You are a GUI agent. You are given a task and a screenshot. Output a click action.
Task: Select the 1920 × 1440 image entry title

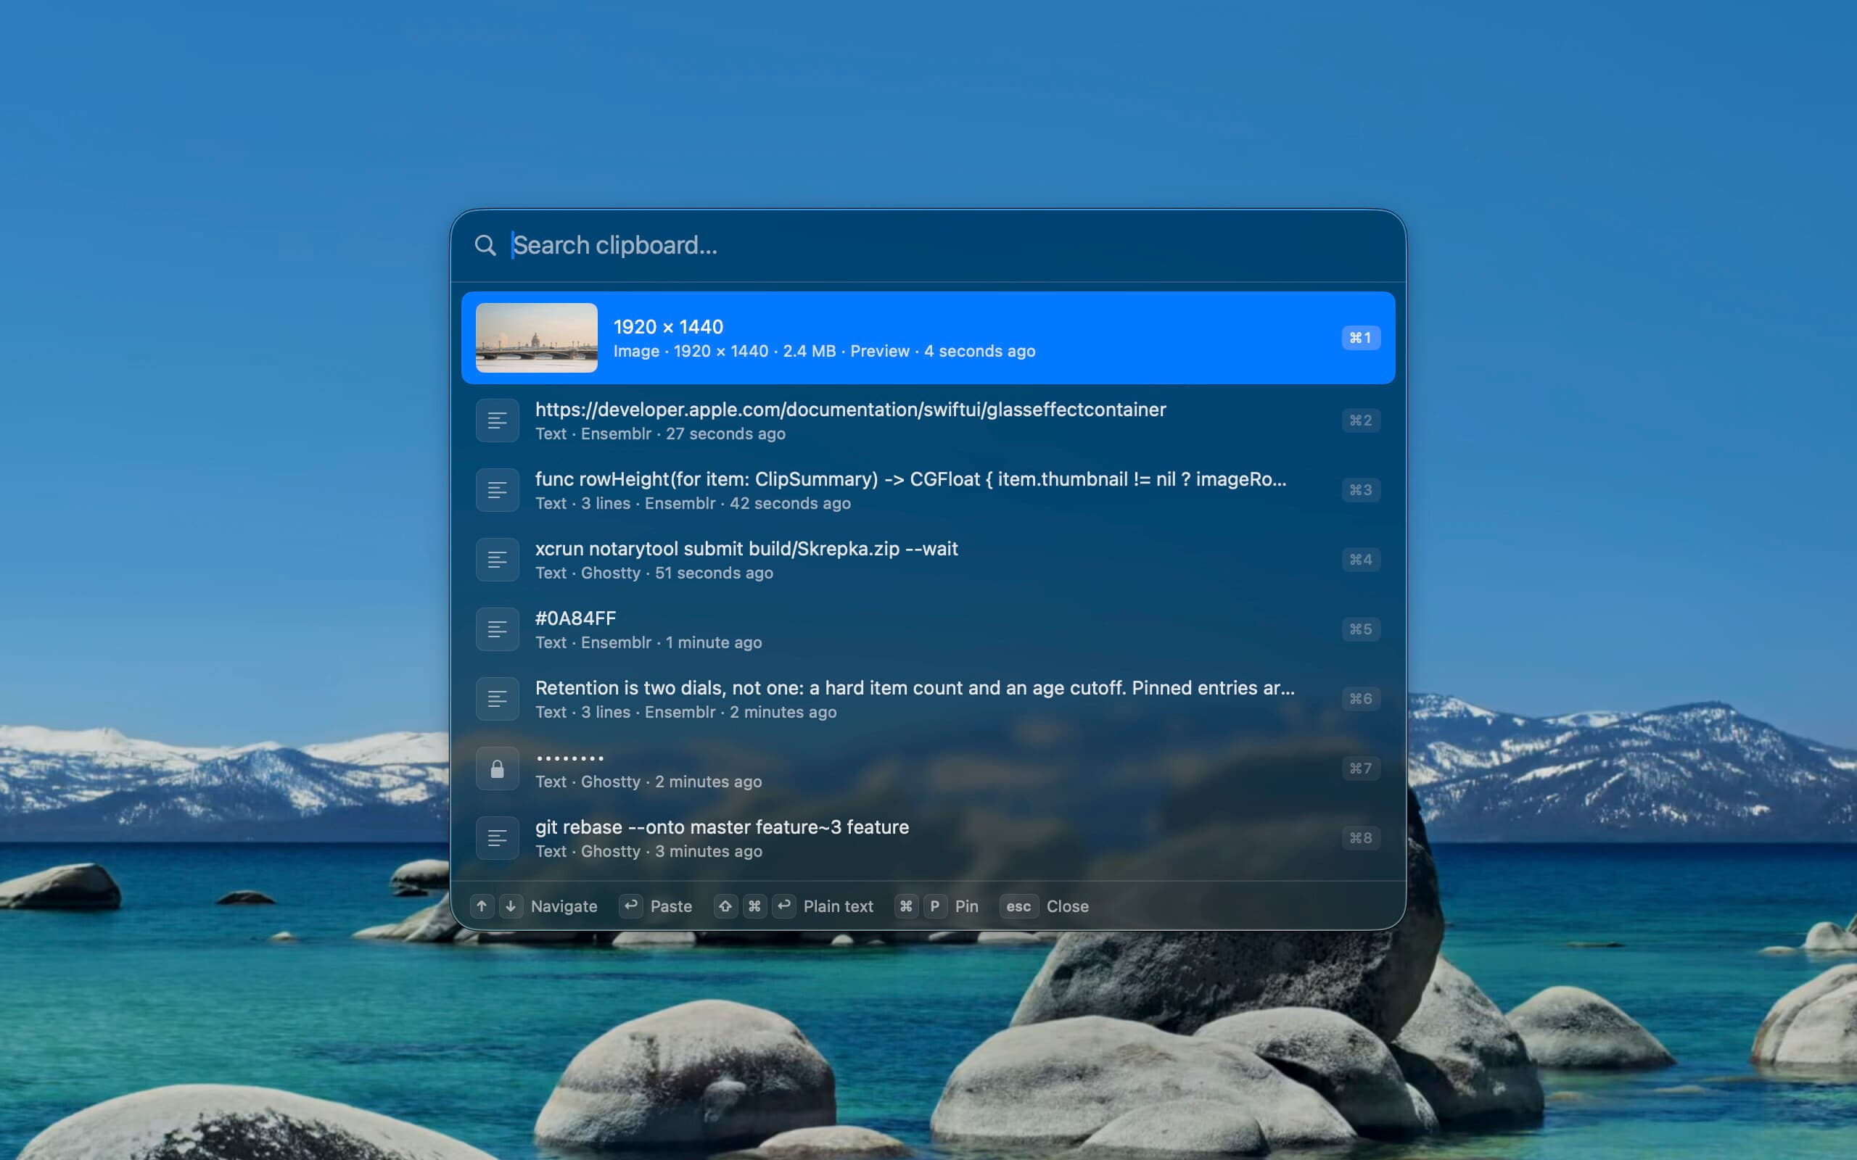click(x=667, y=327)
